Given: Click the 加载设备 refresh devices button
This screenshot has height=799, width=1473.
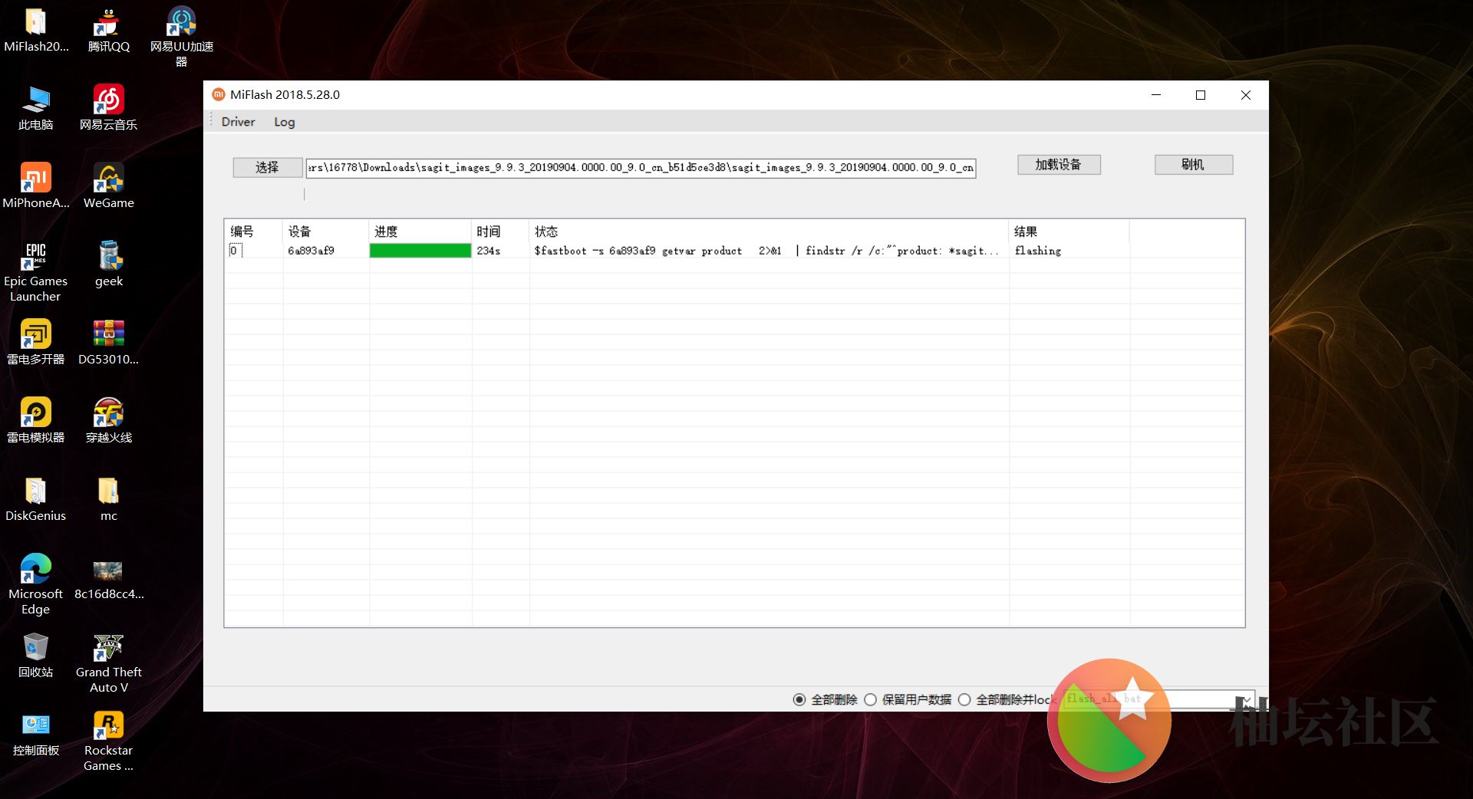Looking at the screenshot, I should tap(1059, 165).
